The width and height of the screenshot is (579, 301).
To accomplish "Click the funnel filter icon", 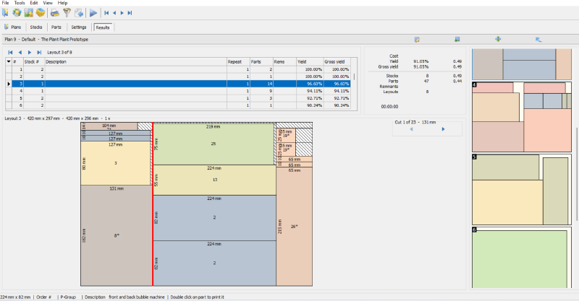I will (x=67, y=13).
